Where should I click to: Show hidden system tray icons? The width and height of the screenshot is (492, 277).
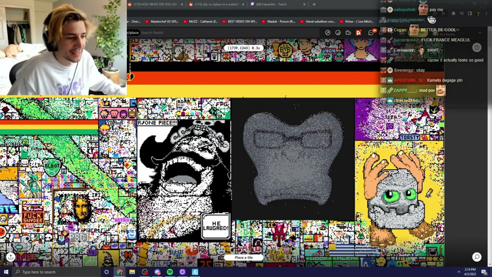[459, 272]
